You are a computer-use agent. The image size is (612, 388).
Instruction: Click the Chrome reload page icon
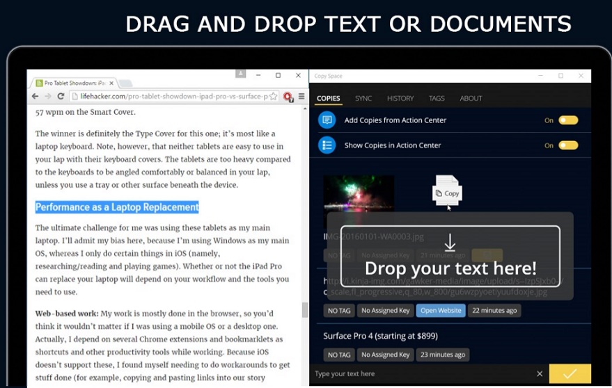[61, 96]
